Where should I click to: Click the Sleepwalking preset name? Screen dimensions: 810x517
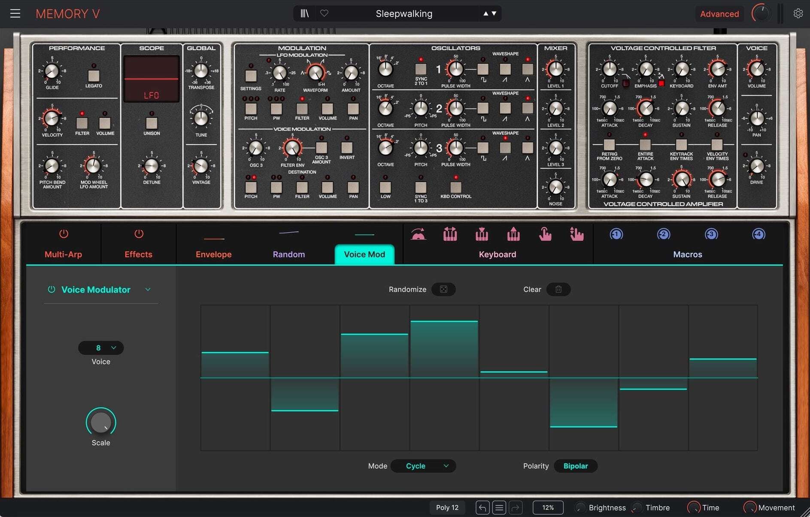[404, 13]
